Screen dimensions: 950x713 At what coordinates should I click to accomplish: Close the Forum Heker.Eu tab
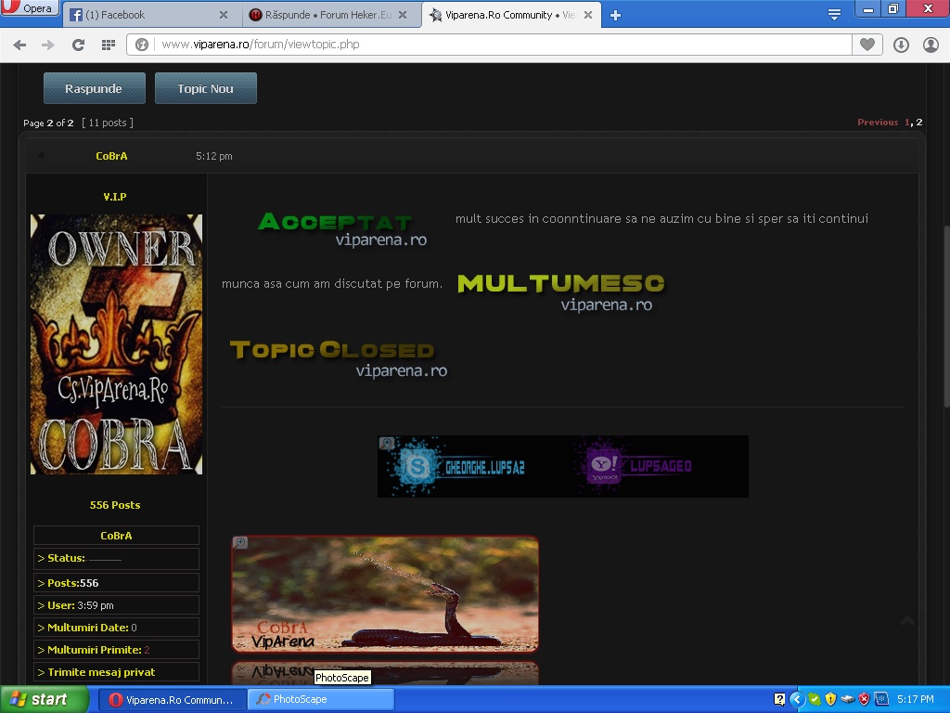click(403, 15)
